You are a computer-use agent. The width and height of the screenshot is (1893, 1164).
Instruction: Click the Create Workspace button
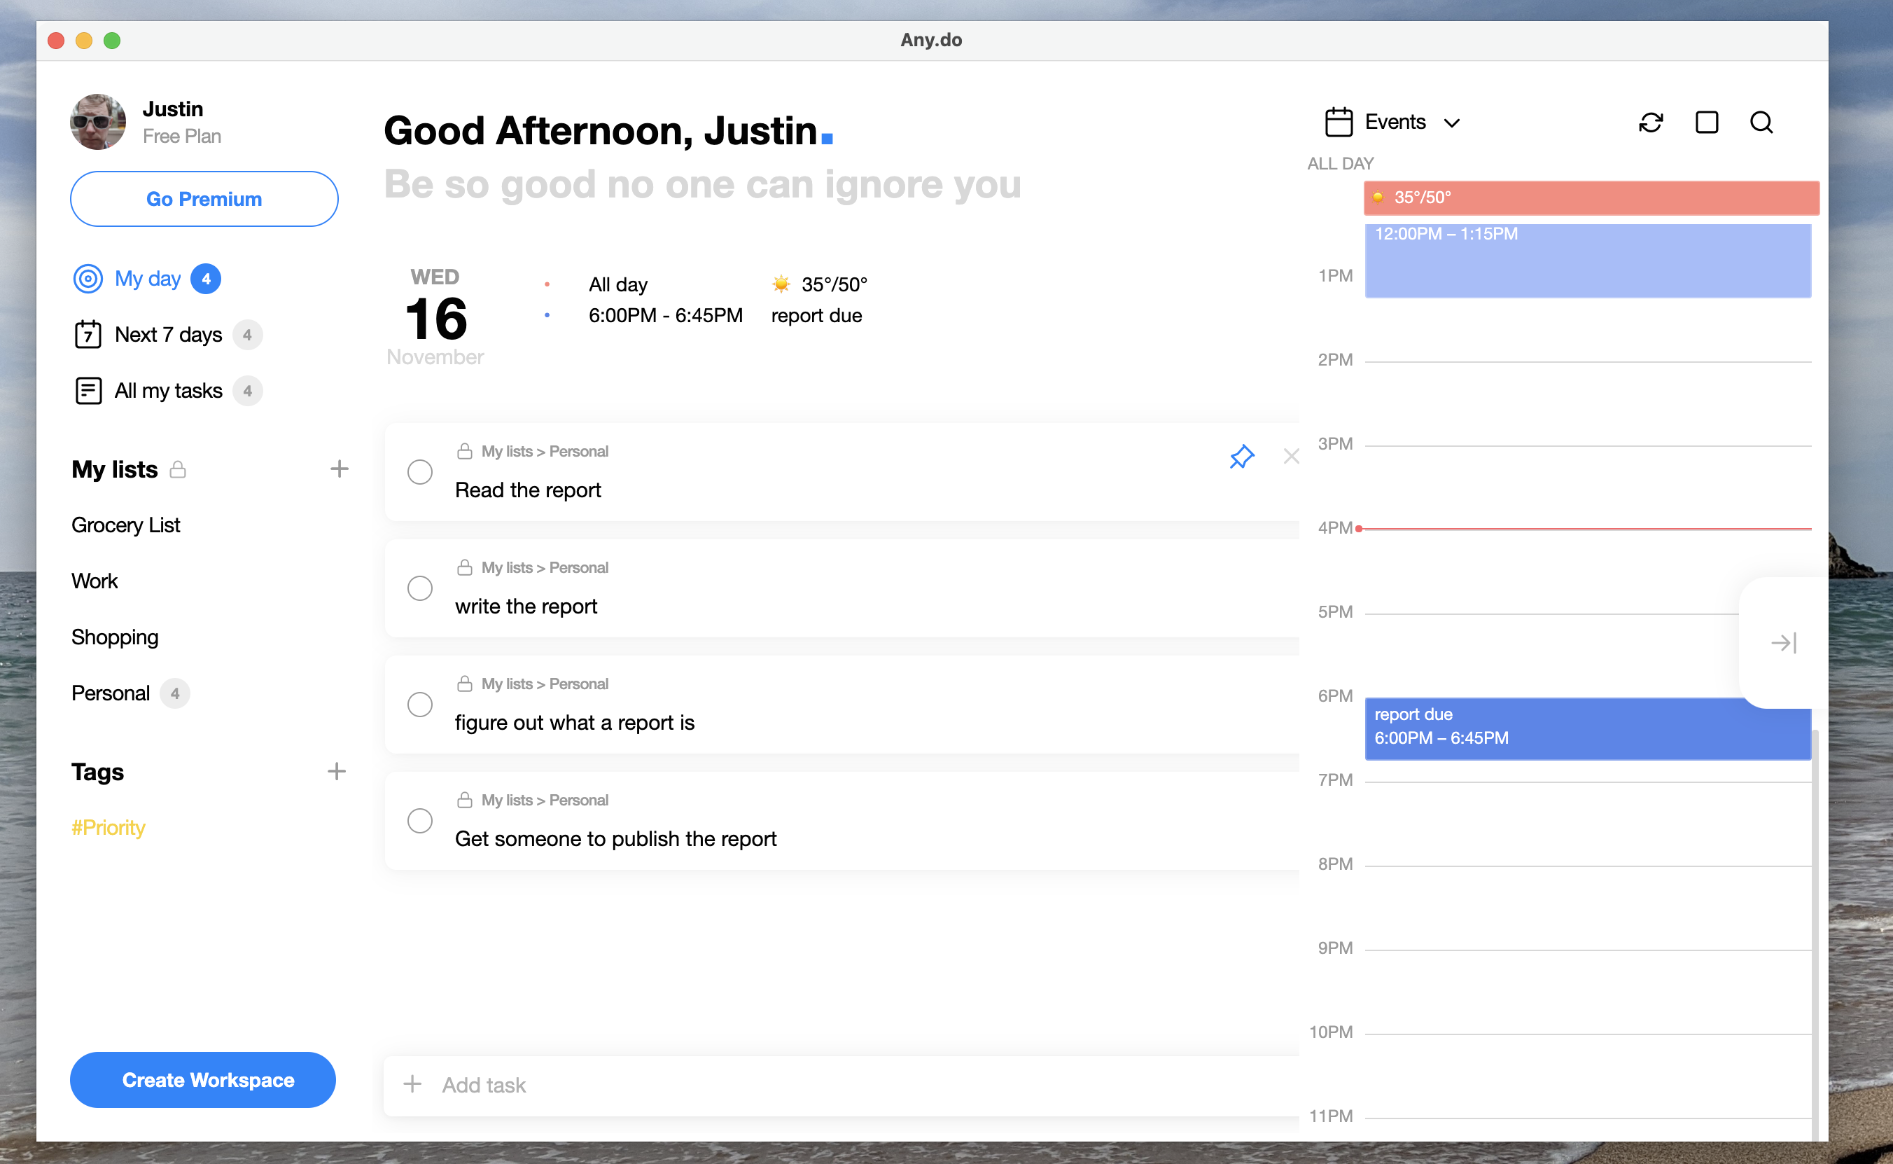(206, 1079)
